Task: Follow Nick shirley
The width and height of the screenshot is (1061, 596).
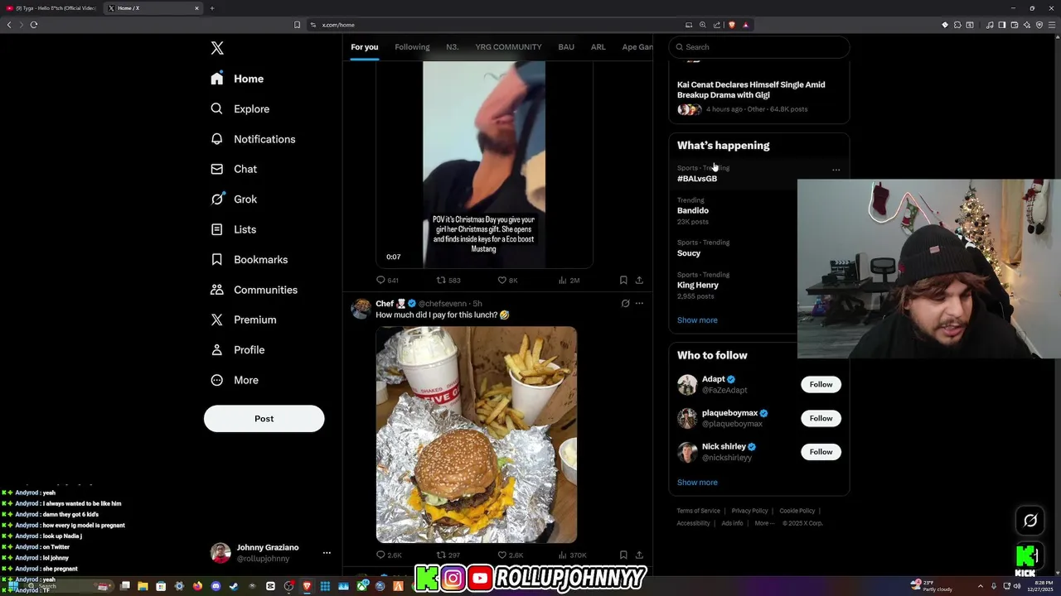Action: click(821, 451)
